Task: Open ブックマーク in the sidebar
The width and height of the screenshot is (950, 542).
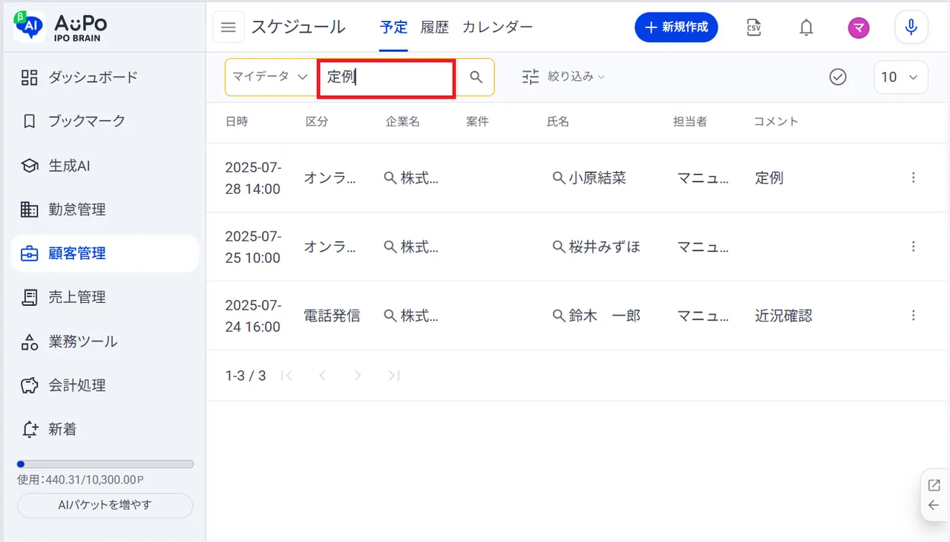Action: click(105, 121)
